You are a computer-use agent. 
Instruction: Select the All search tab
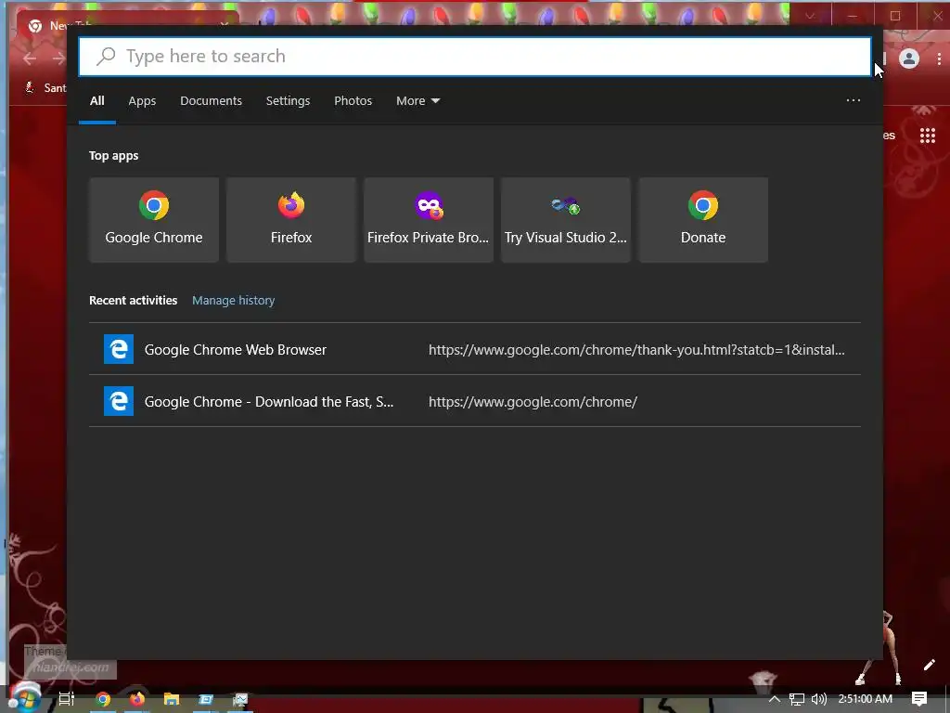[x=96, y=100]
